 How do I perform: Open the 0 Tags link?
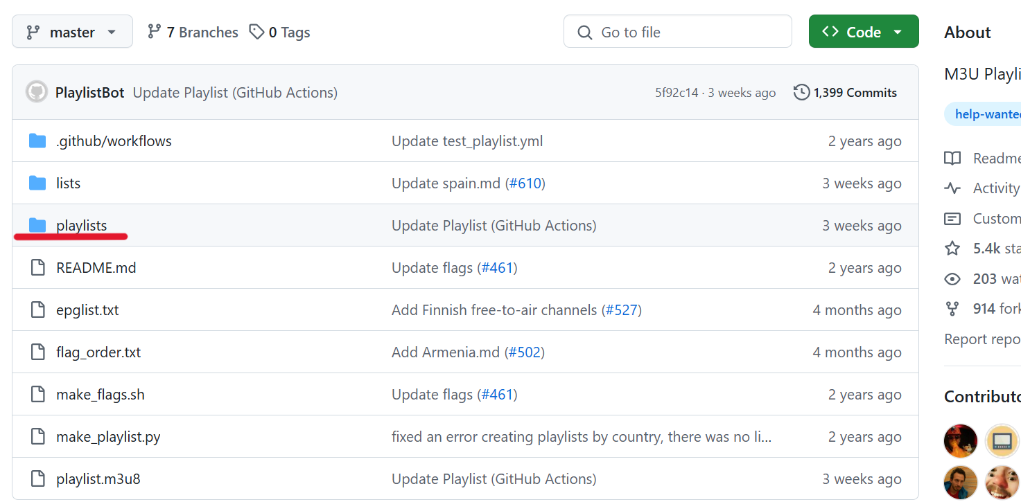point(280,32)
